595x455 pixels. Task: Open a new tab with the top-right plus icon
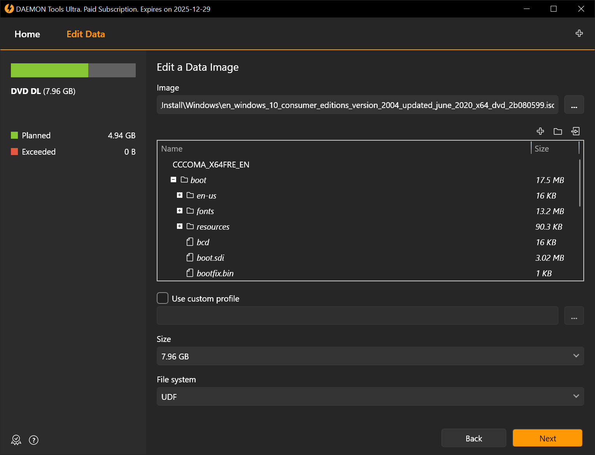[x=579, y=33]
